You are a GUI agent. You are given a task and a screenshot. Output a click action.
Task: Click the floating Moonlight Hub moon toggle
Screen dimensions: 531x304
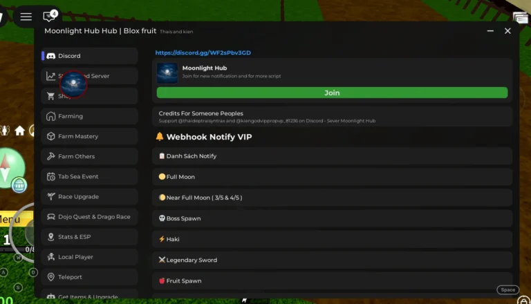point(73,84)
